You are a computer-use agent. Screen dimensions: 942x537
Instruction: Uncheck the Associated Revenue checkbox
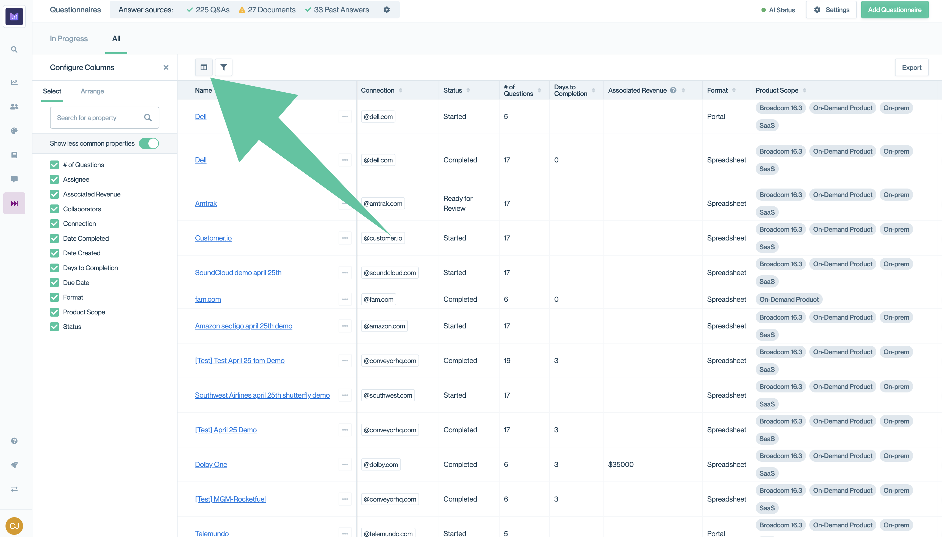coord(54,194)
